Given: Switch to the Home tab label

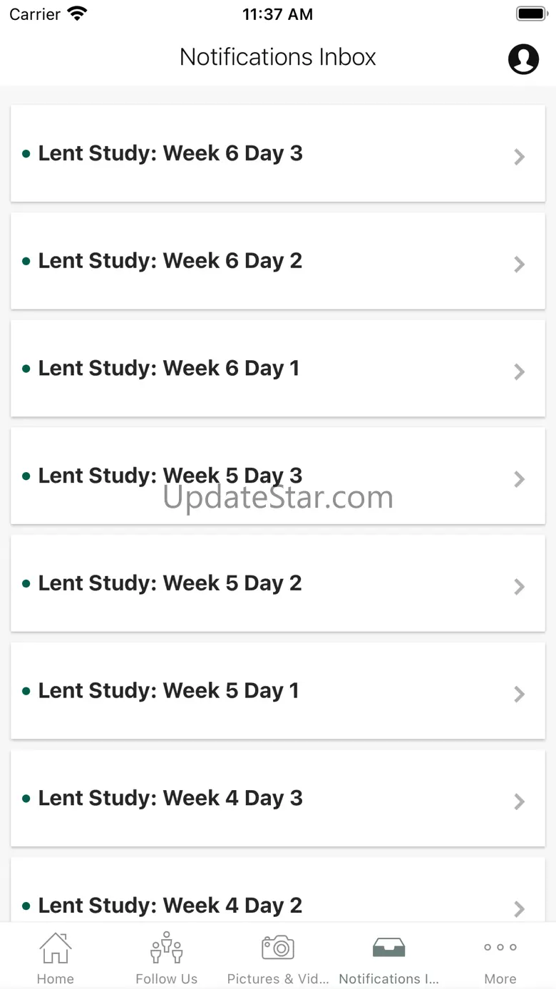Looking at the screenshot, I should [x=56, y=979].
